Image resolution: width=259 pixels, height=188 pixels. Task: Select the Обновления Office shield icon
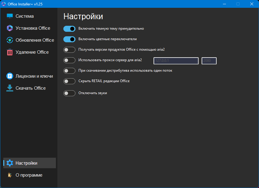tap(10, 40)
